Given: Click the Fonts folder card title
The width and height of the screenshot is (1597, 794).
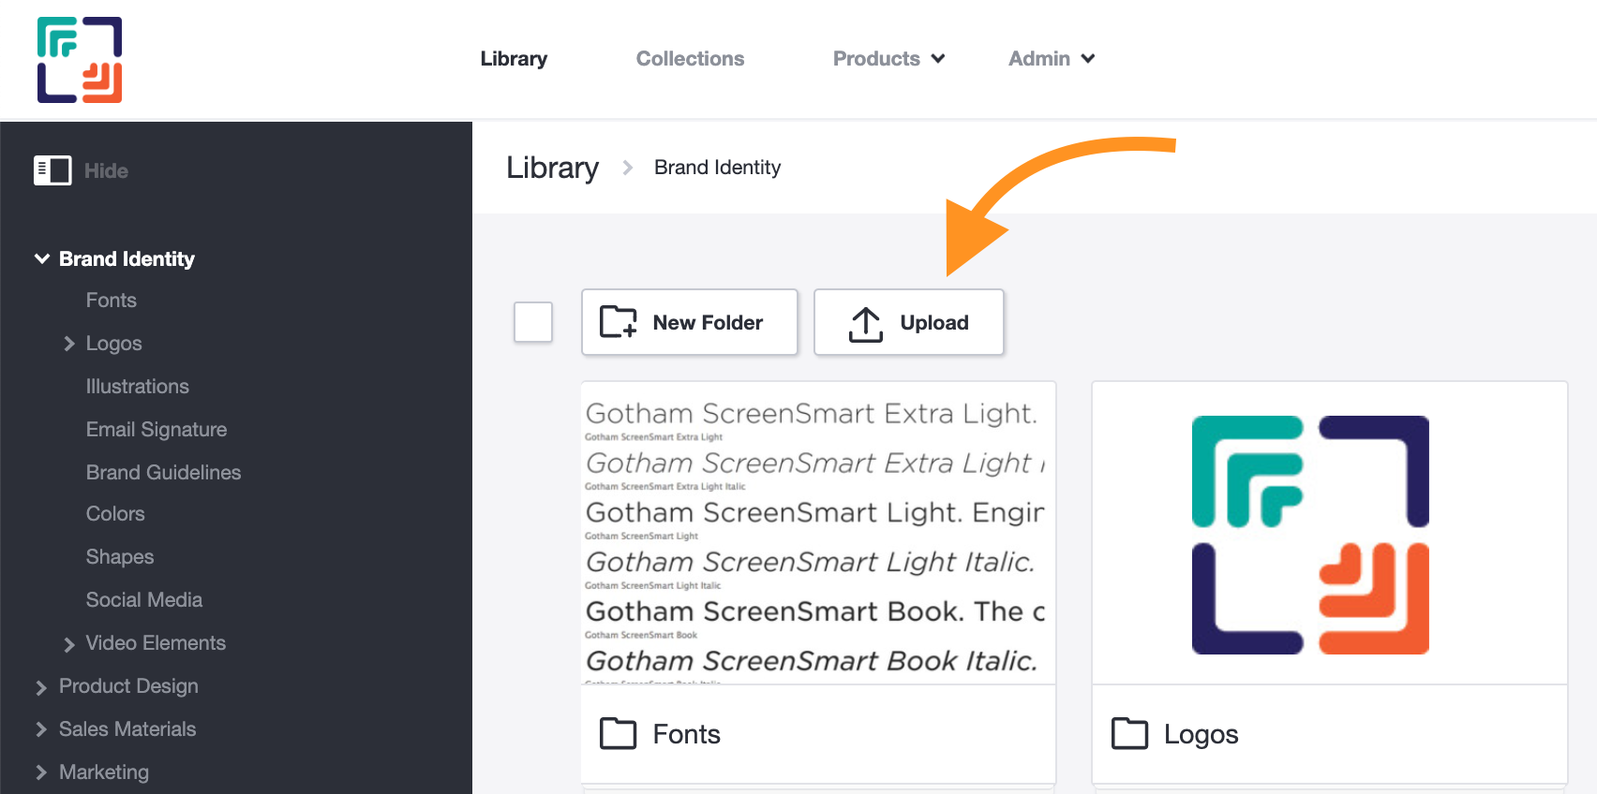Looking at the screenshot, I should coord(687,734).
